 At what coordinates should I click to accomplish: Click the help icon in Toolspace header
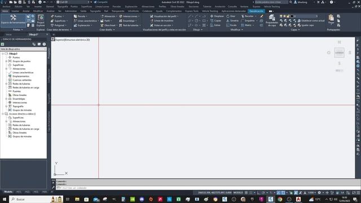(x=44, y=44)
